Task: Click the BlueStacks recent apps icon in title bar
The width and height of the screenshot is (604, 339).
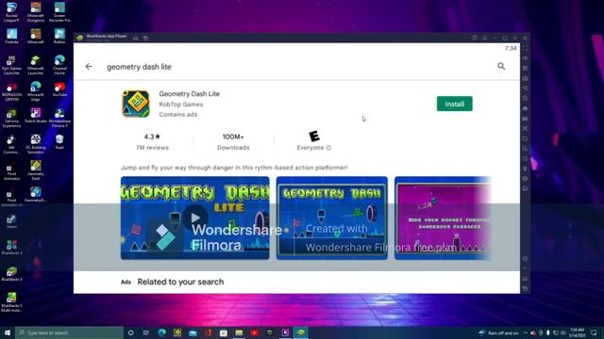Action: click(145, 38)
